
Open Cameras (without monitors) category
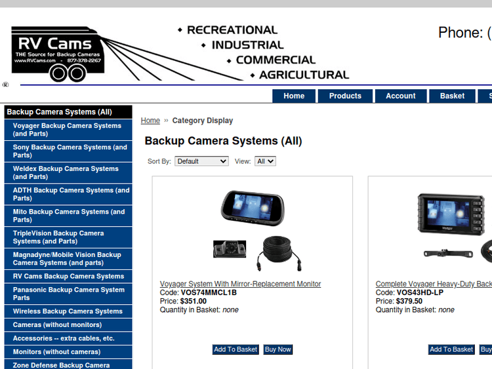coord(68,325)
